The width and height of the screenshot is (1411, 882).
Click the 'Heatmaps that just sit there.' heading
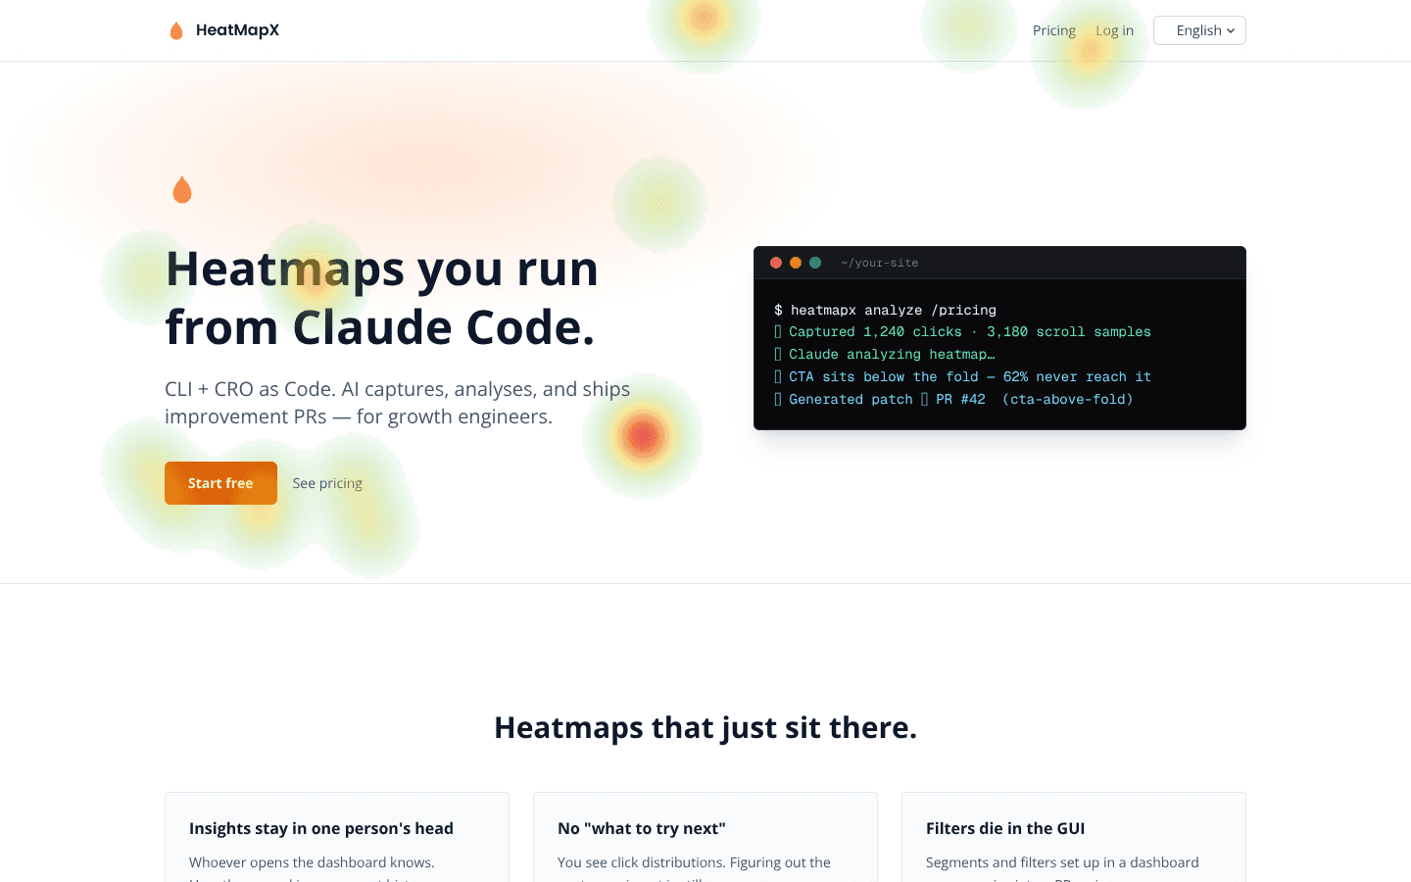pos(705,727)
